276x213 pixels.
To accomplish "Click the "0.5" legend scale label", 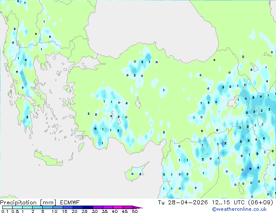I will [15, 211].
